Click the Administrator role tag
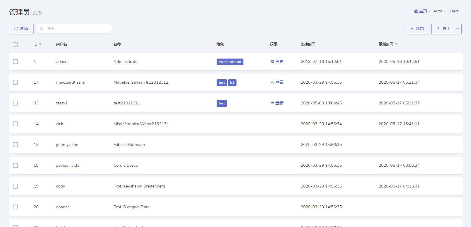Image resolution: width=471 pixels, height=227 pixels. pos(230,62)
